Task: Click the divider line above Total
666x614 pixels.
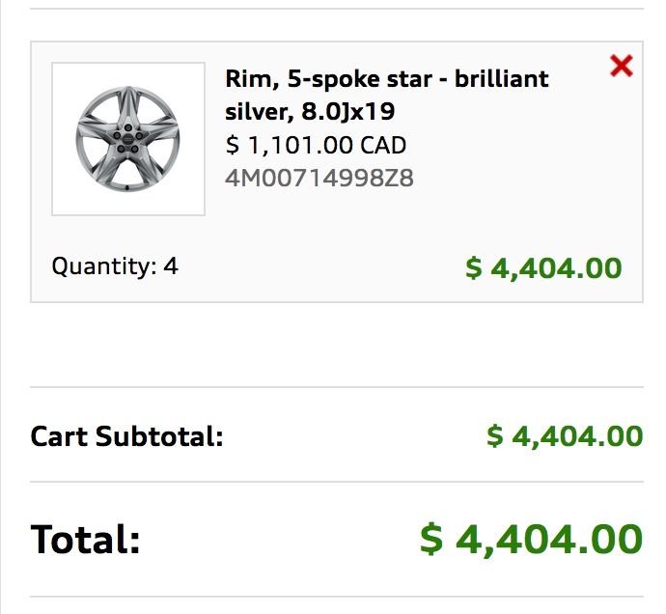Action: [337, 482]
